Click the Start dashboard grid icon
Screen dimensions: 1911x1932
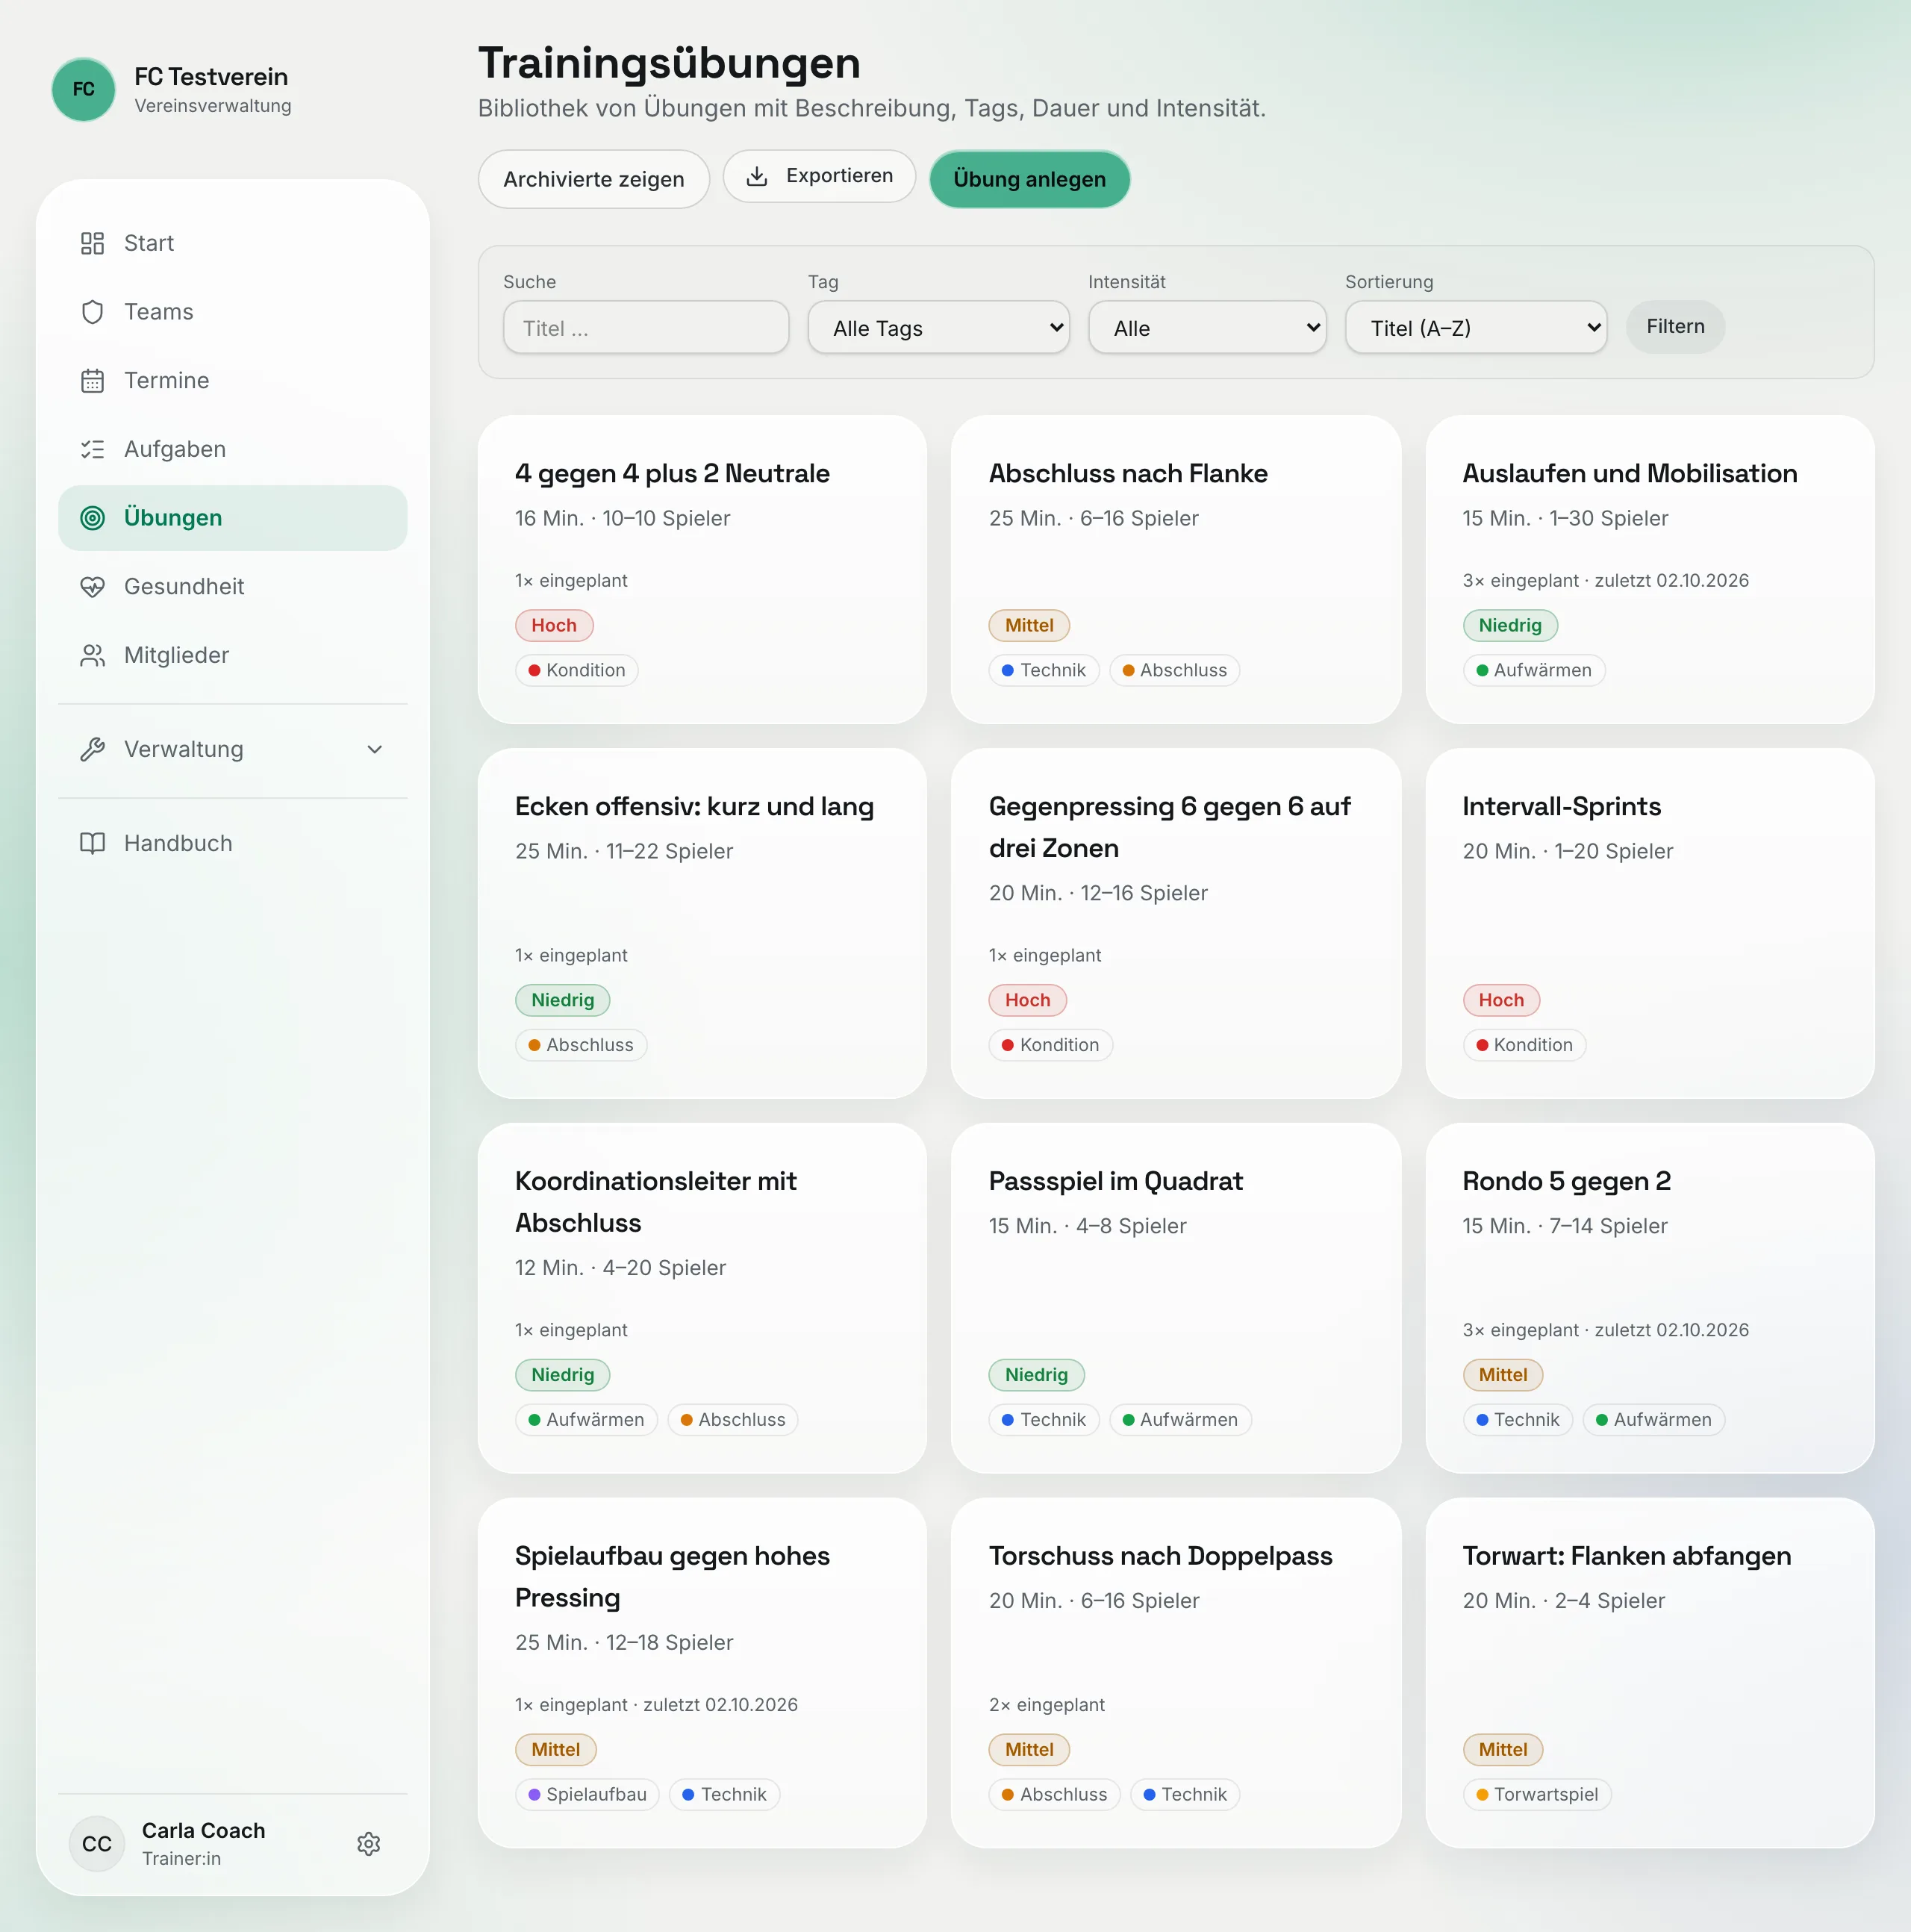pyautogui.click(x=92, y=243)
